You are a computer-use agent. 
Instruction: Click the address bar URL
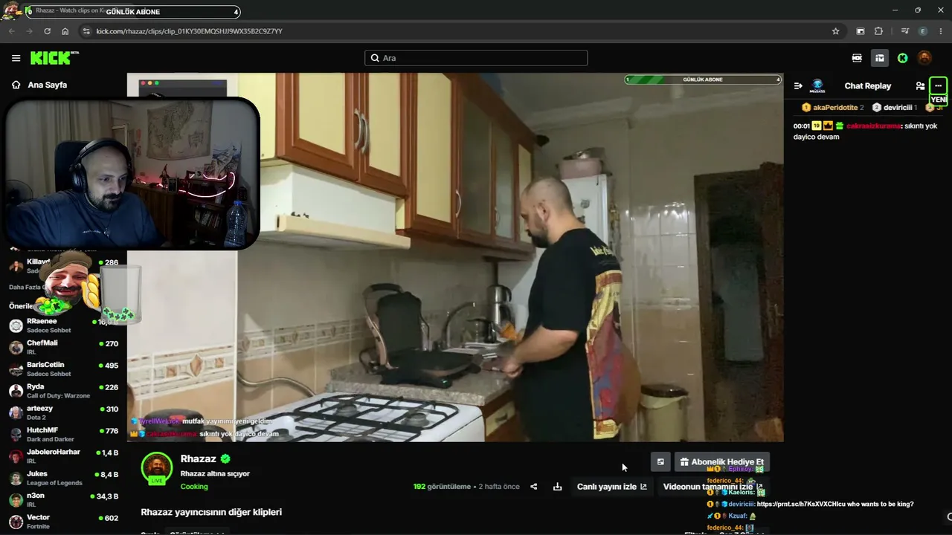point(189,31)
